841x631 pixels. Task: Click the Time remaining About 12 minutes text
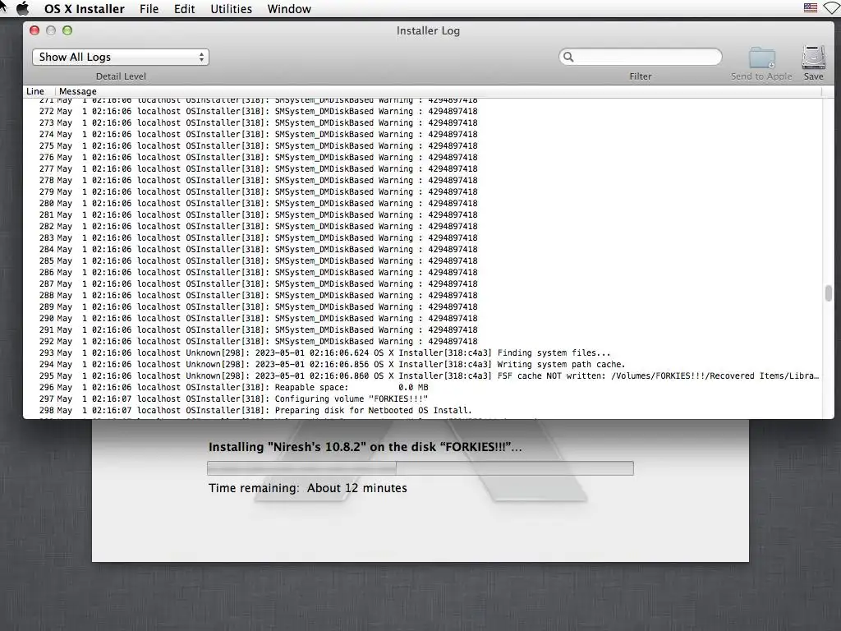(308, 488)
